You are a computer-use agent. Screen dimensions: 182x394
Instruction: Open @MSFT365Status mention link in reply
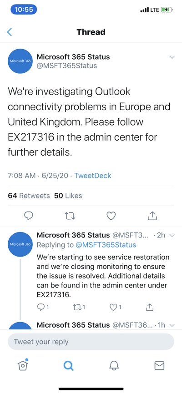click(106, 245)
